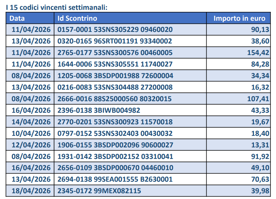Click the date 18/04/2026
The image size is (276, 199).
click(31, 191)
